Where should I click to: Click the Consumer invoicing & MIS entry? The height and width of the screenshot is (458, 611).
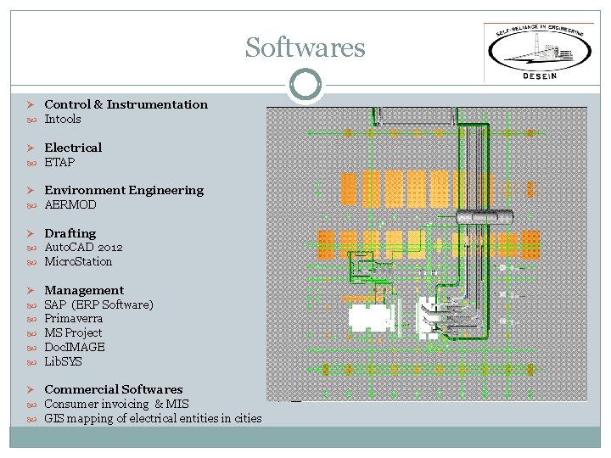coord(116,404)
